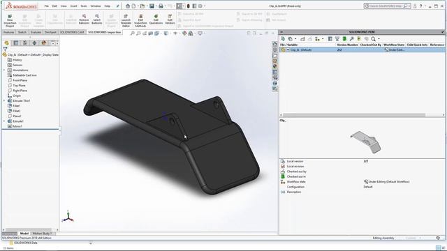
Task: Open the Tools menu
Action: tap(84, 6)
